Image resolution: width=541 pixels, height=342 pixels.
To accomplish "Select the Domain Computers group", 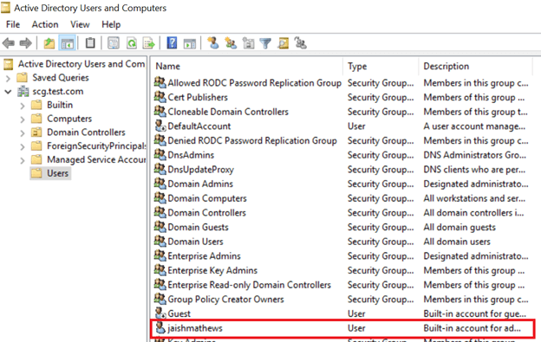I will [x=207, y=198].
